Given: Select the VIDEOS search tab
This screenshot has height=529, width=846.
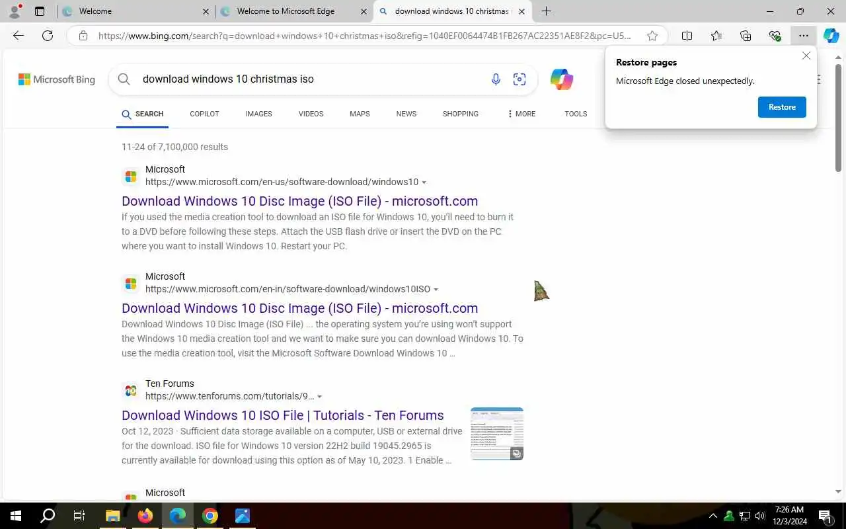Looking at the screenshot, I should click(x=311, y=114).
